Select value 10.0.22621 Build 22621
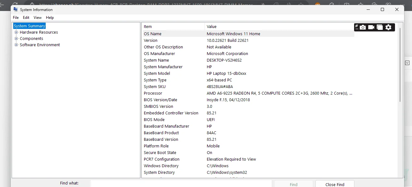The width and height of the screenshot is (412, 187). click(228, 40)
